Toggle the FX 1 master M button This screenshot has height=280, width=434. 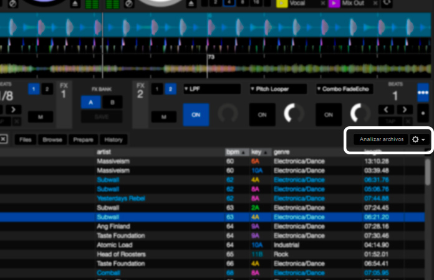(x=41, y=117)
